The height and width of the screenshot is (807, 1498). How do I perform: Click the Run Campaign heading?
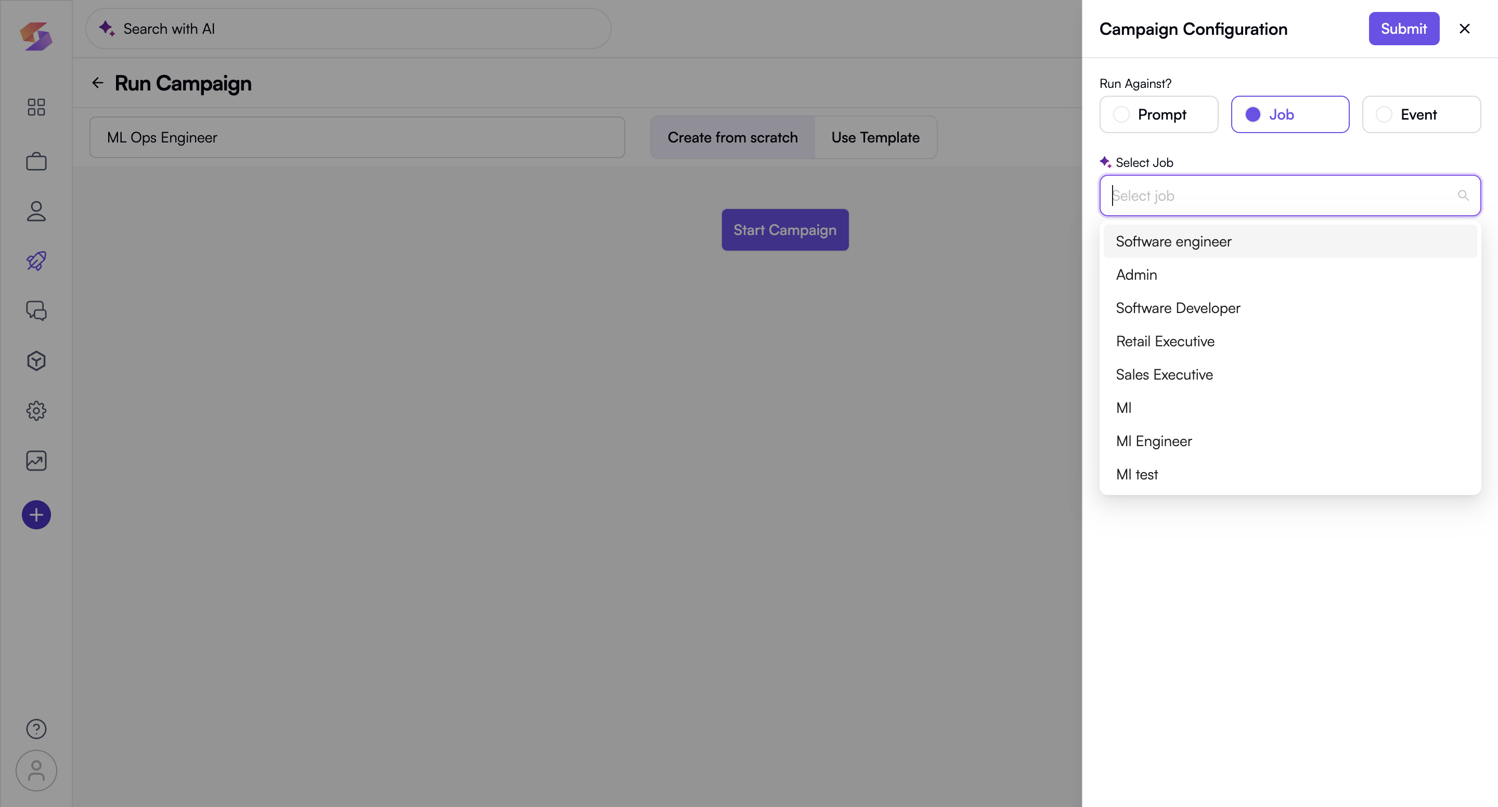pos(183,83)
